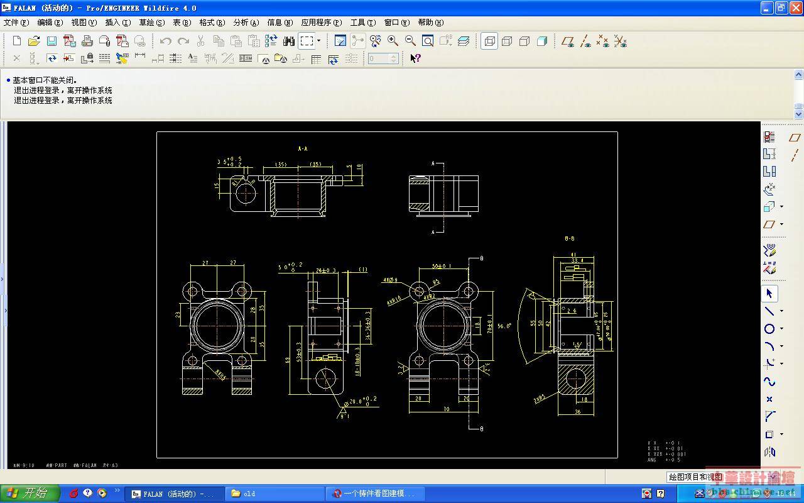Open the 一个铸件看图建模 browser taskbar button
This screenshot has width=804, height=503.
click(x=376, y=494)
